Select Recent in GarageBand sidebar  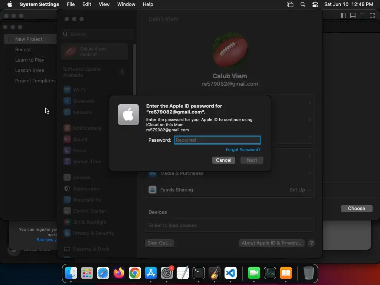coord(23,49)
